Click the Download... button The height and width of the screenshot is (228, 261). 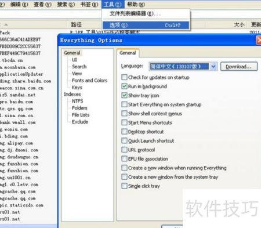click(x=239, y=67)
